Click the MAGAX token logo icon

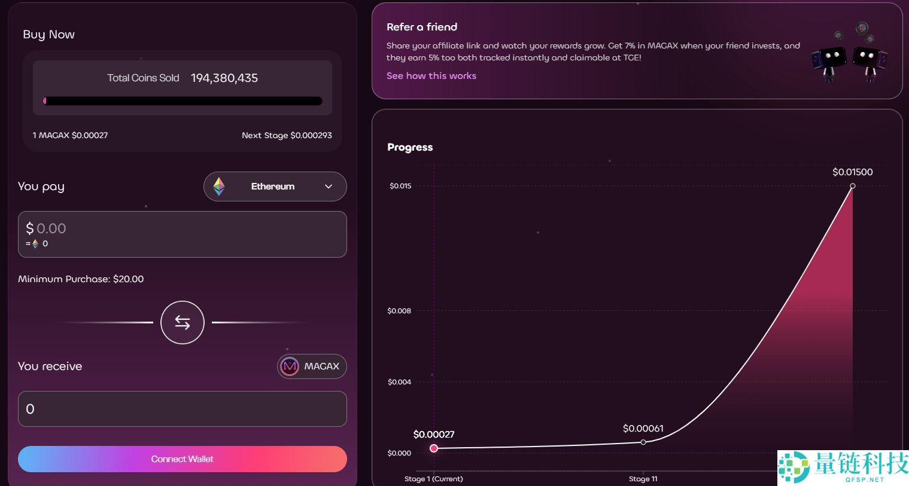pos(290,366)
